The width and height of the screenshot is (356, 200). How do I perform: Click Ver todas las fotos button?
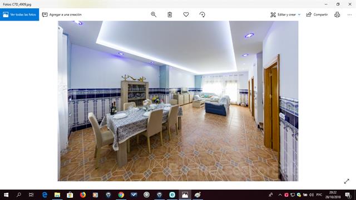coord(19,14)
